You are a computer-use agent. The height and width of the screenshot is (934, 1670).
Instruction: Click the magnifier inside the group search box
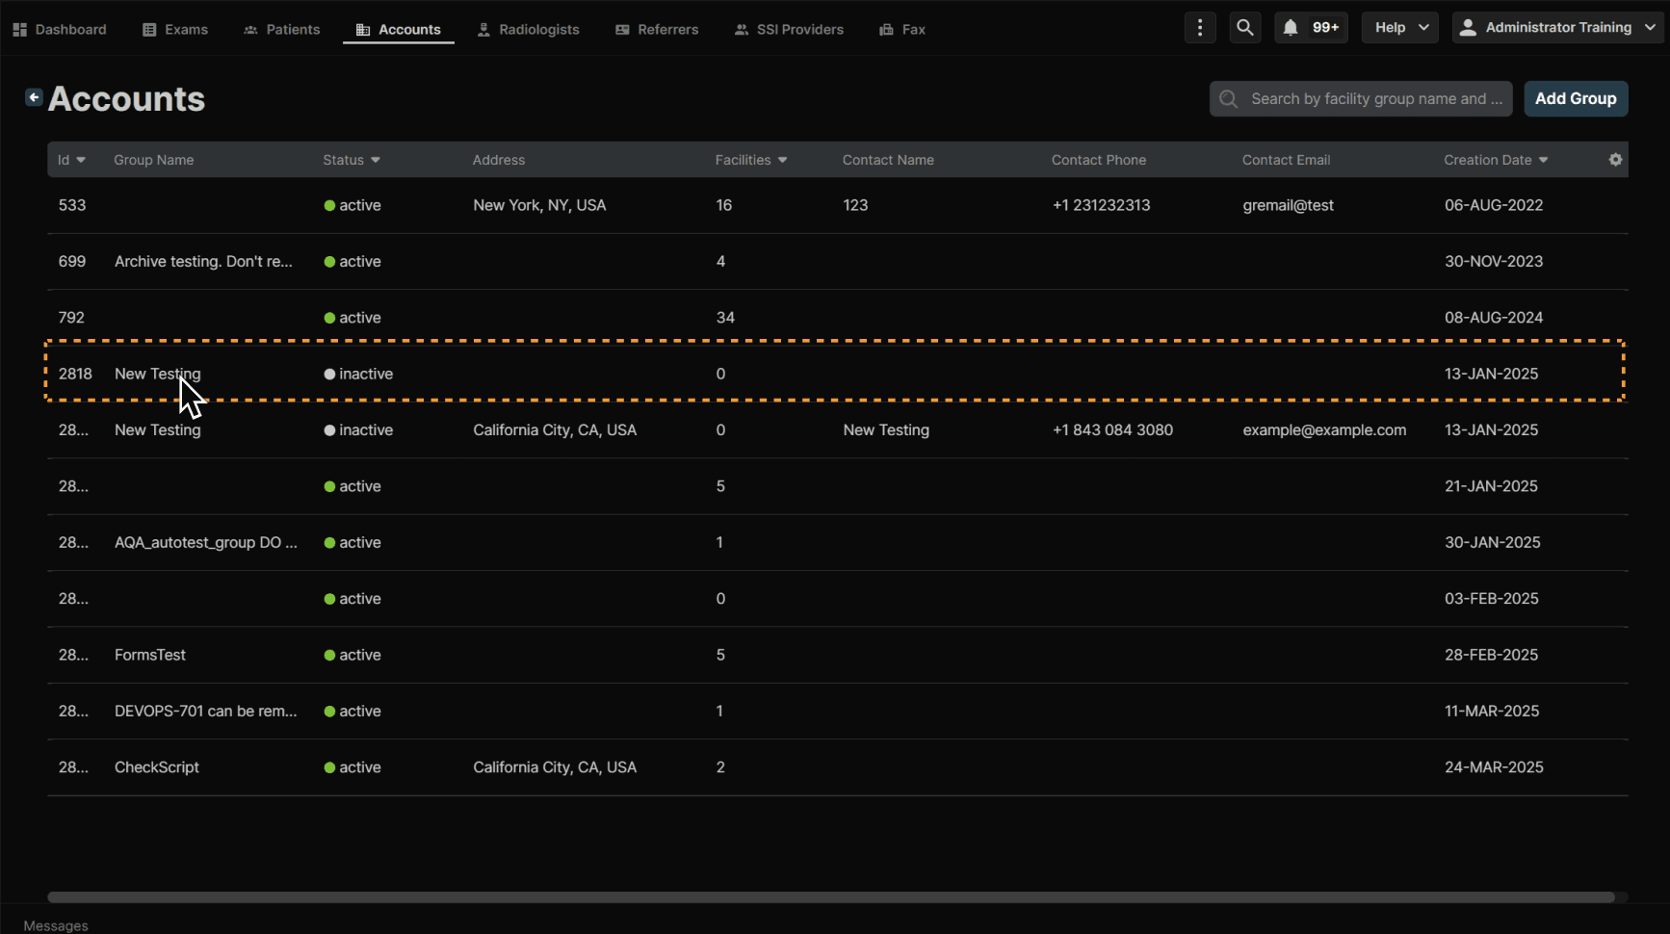coord(1228,98)
